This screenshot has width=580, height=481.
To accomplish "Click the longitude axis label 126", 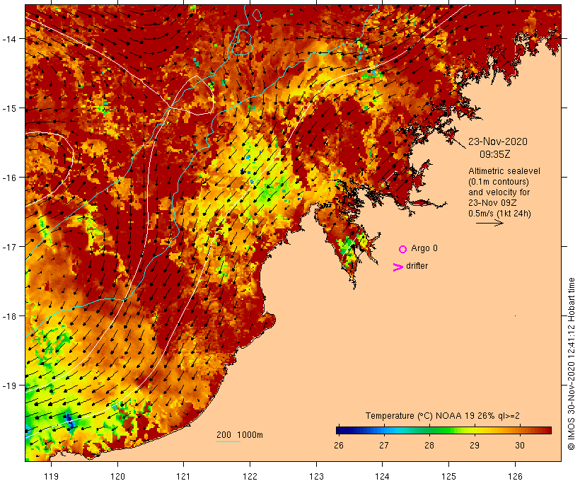I will coord(515,476).
